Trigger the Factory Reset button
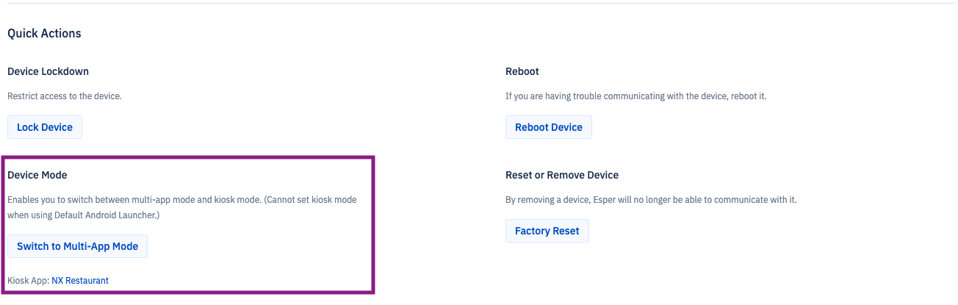The height and width of the screenshot is (305, 958). 547,231
